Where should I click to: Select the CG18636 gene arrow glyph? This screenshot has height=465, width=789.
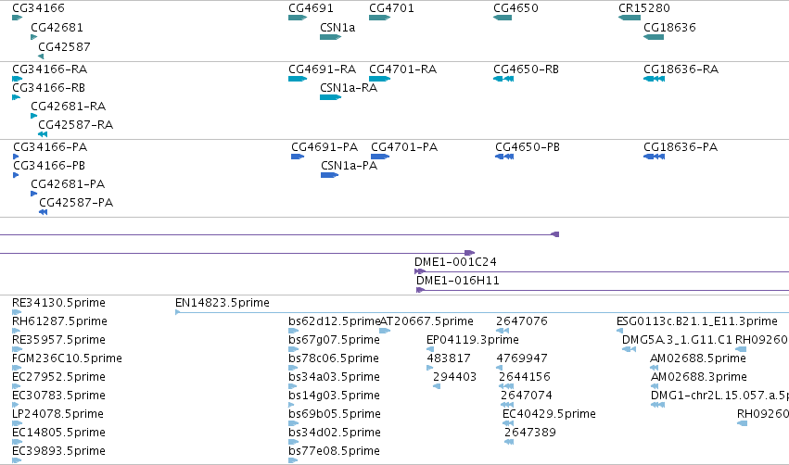[x=654, y=37]
